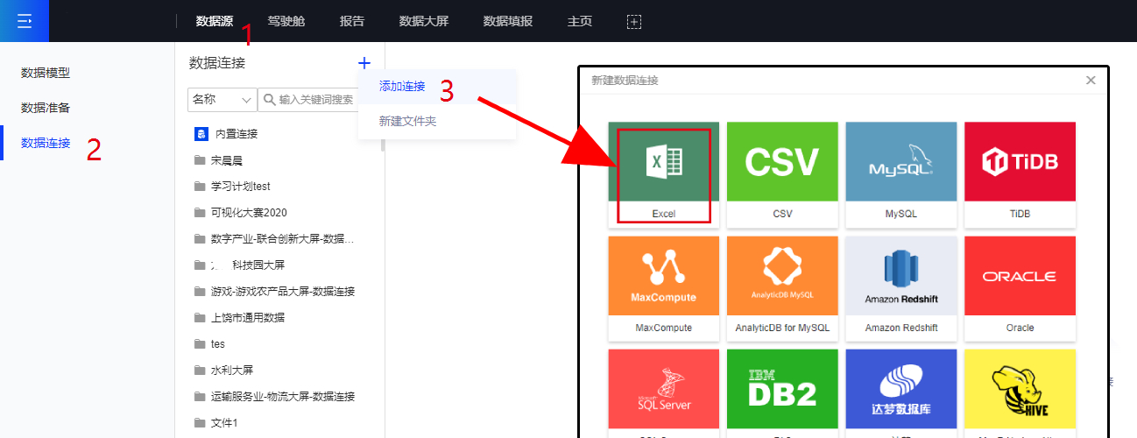Pick the Amazon Redshift icon
Image resolution: width=1137 pixels, height=438 pixels.
click(900, 277)
